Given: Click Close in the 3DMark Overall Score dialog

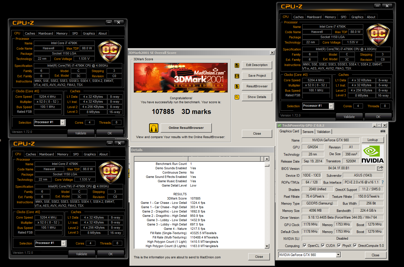Looking at the screenshot, I should 257,133.
